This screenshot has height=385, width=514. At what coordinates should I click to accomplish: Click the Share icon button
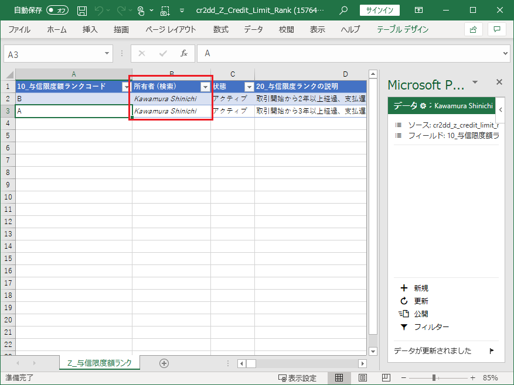point(474,29)
